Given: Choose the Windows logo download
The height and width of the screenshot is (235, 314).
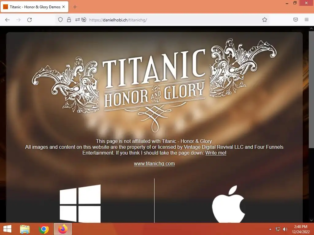Looking at the screenshot, I should 80,203.
